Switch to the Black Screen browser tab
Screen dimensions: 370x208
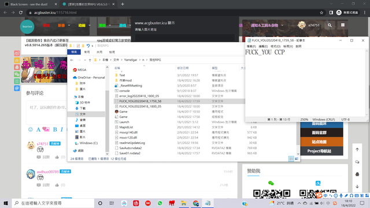click(x=29, y=4)
